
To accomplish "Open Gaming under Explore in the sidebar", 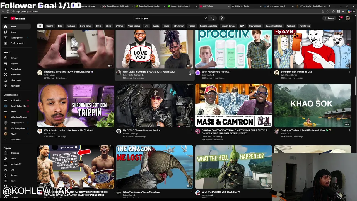I will [17, 175].
